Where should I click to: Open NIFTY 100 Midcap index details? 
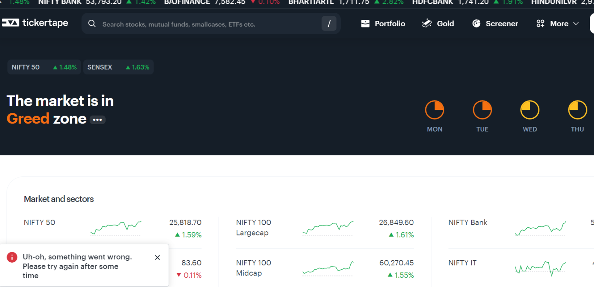[x=253, y=268]
